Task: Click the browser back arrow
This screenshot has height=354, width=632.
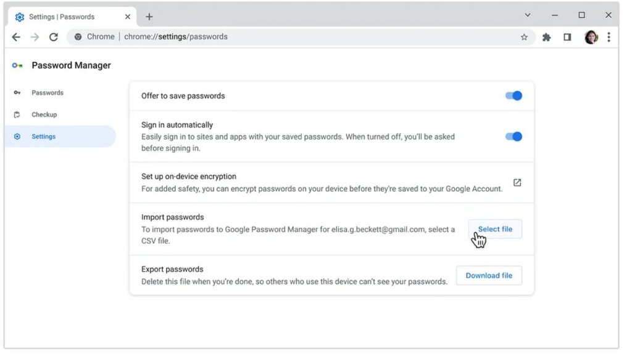Action: [16, 37]
